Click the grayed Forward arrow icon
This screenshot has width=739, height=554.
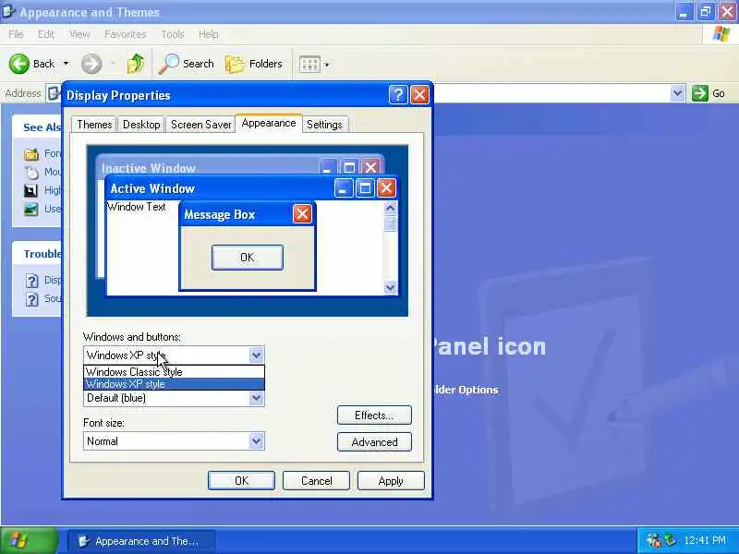point(91,64)
